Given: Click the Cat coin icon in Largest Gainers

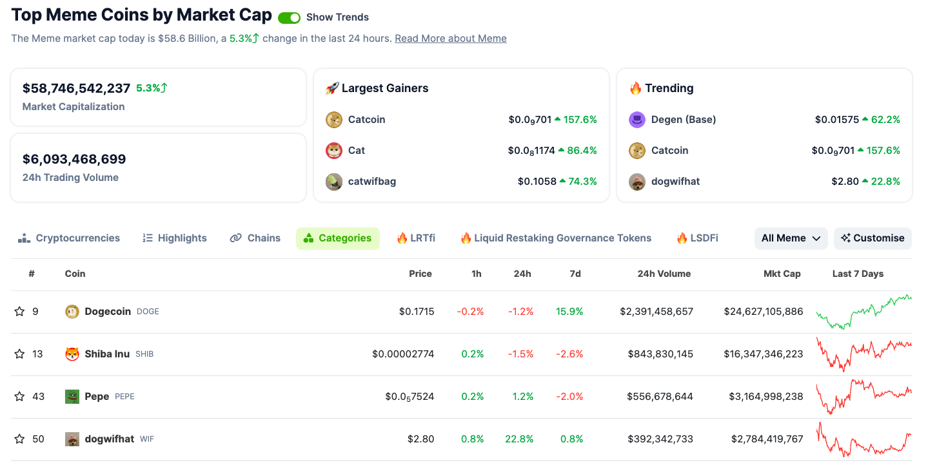Looking at the screenshot, I should [x=334, y=151].
